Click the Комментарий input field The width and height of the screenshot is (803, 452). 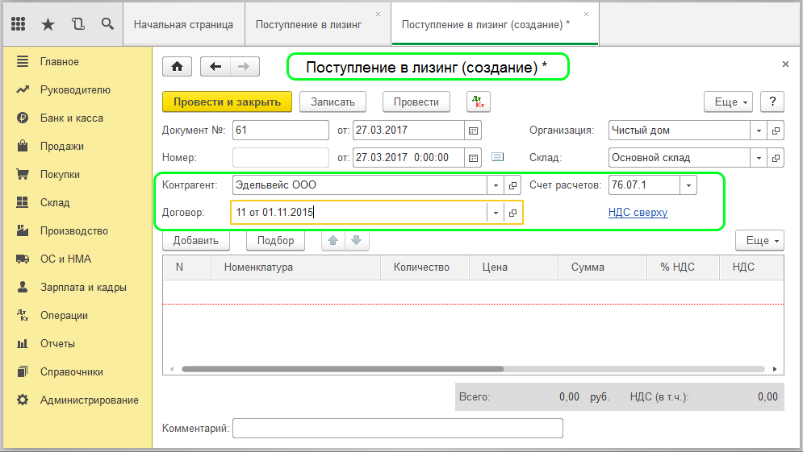397,428
